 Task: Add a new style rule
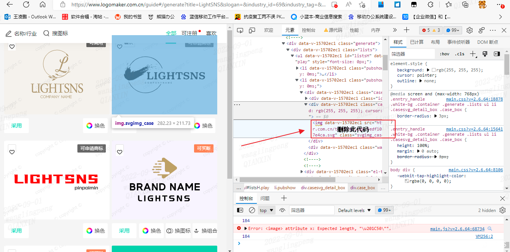pos(473,54)
